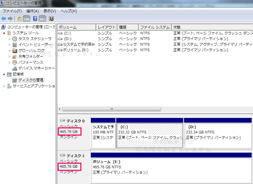Click the ディスクの管理 disk icon
Screen dimensions: 253x184
[15, 80]
